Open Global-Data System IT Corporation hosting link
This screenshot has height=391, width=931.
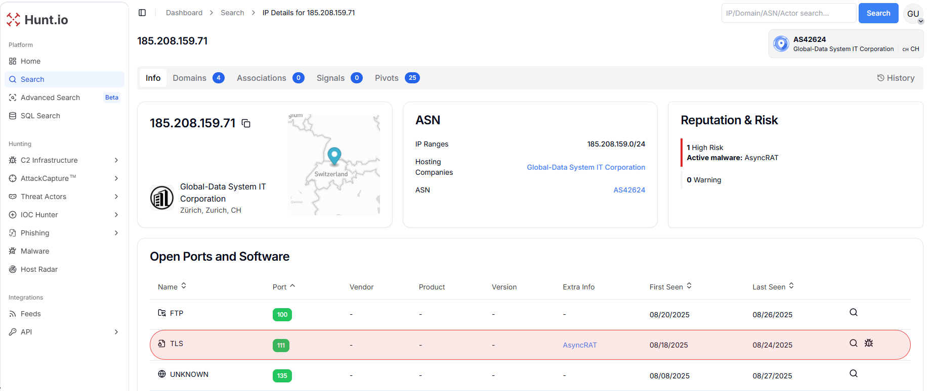[586, 167]
